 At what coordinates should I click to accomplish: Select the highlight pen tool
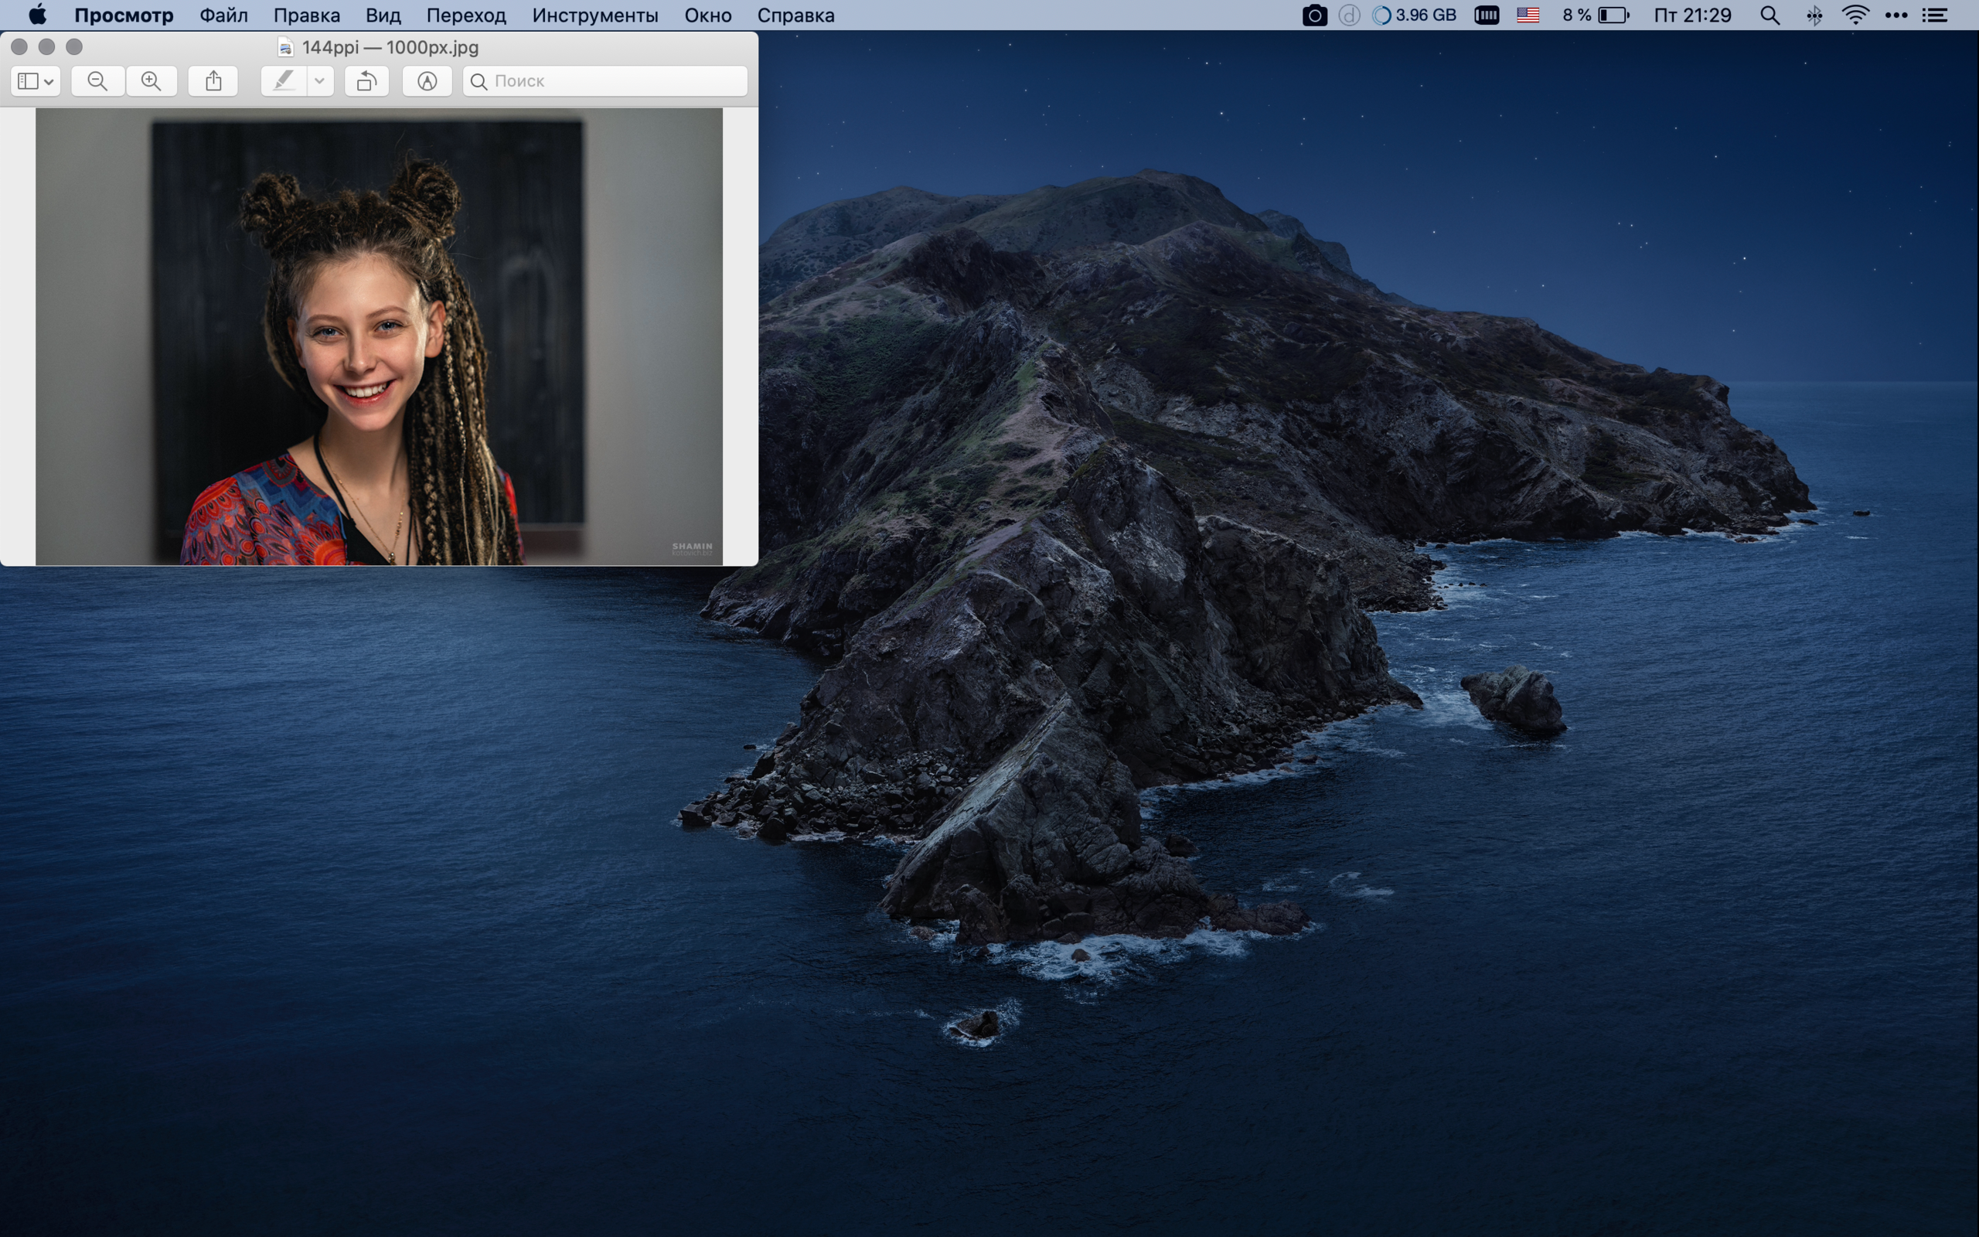(x=284, y=81)
